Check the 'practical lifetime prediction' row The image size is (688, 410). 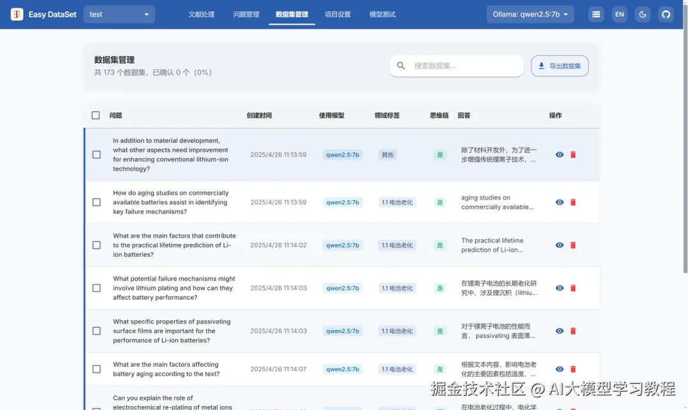pos(97,245)
